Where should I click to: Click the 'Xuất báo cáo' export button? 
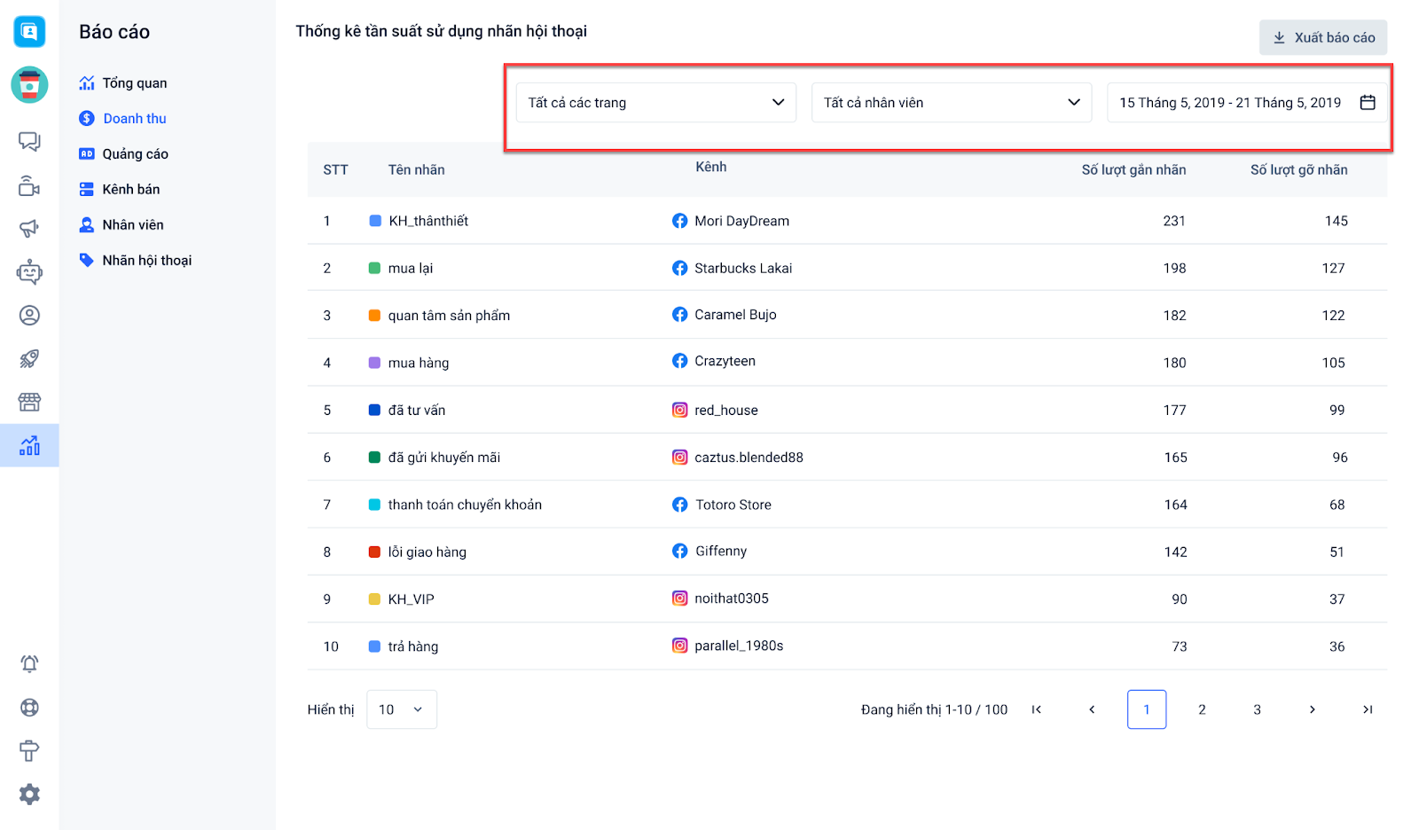pyautogui.click(x=1322, y=38)
